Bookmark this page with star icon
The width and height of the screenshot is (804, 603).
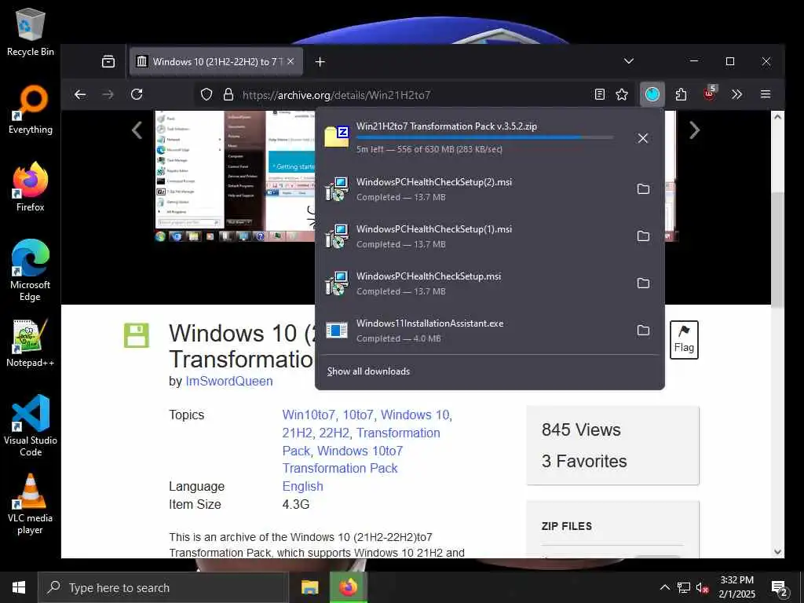[x=622, y=94]
